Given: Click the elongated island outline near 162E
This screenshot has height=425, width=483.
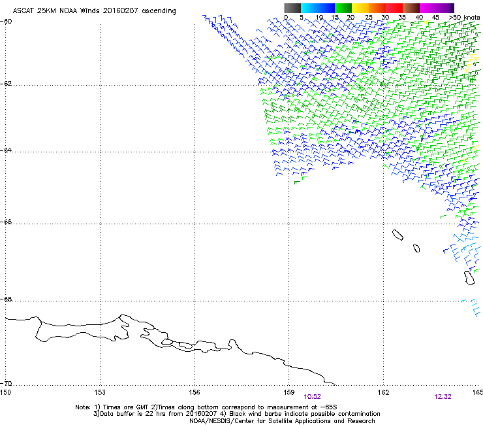Looking at the screenshot, I should 397,235.
